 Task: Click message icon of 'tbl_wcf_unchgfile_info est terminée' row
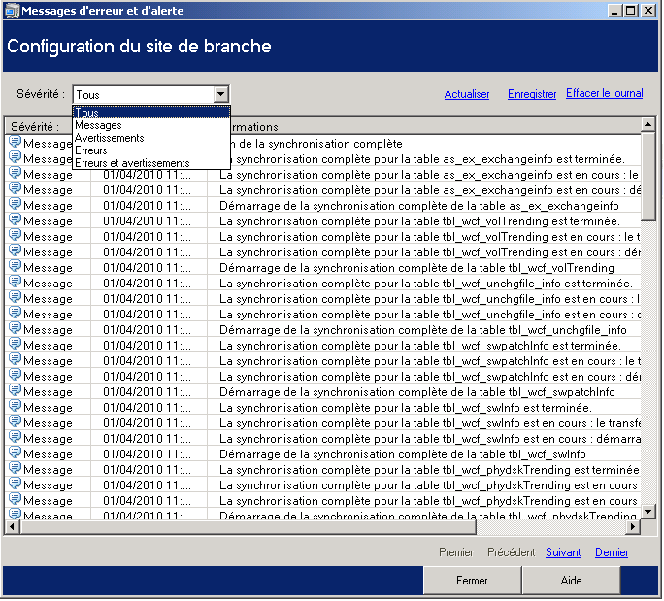point(15,282)
